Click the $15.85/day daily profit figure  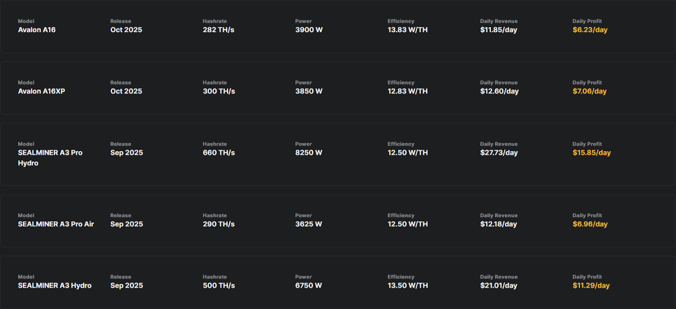tap(591, 153)
